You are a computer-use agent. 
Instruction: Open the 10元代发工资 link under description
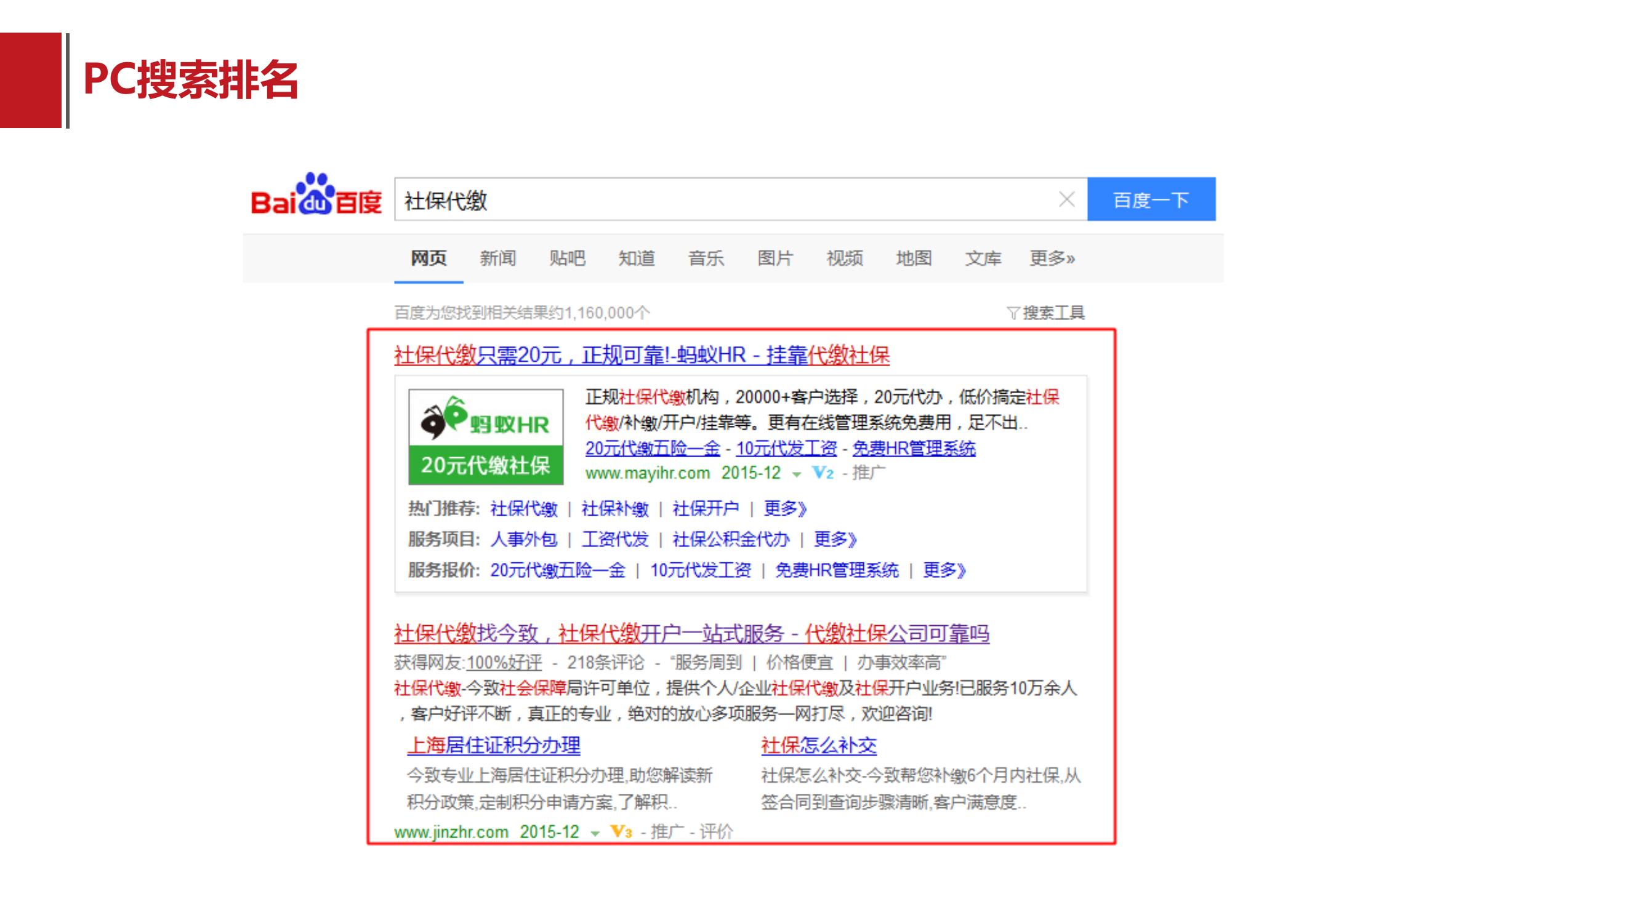(x=787, y=449)
